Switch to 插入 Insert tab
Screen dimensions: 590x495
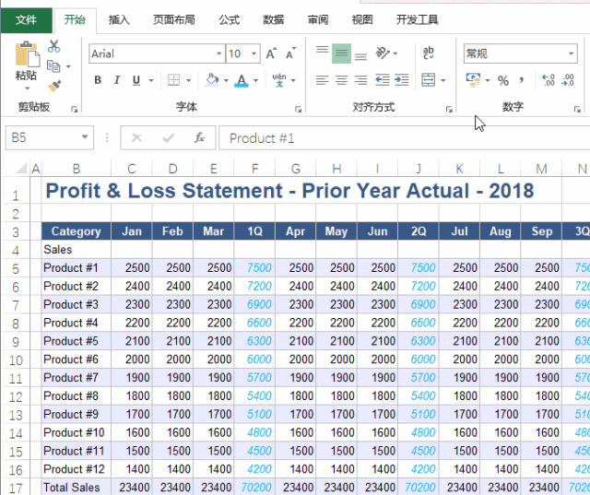tap(119, 20)
